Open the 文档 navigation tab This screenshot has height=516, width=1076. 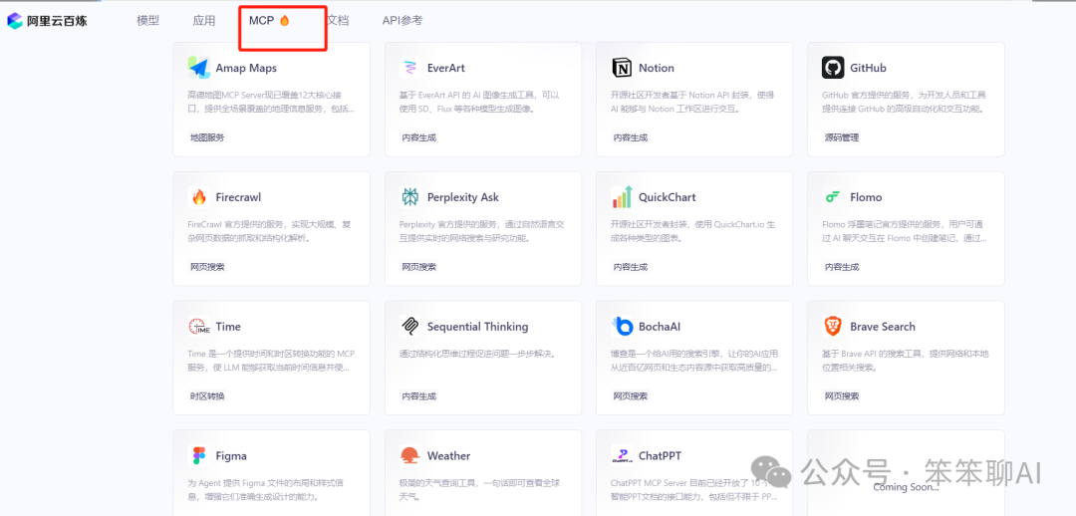tap(338, 21)
